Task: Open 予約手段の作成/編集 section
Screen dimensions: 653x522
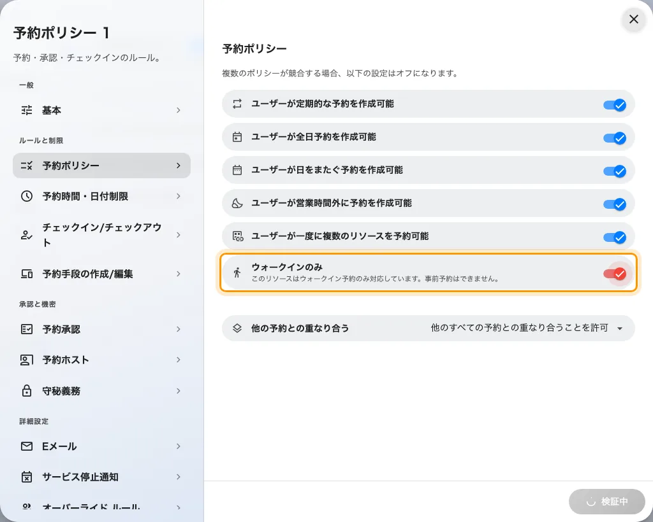Action: pos(101,274)
